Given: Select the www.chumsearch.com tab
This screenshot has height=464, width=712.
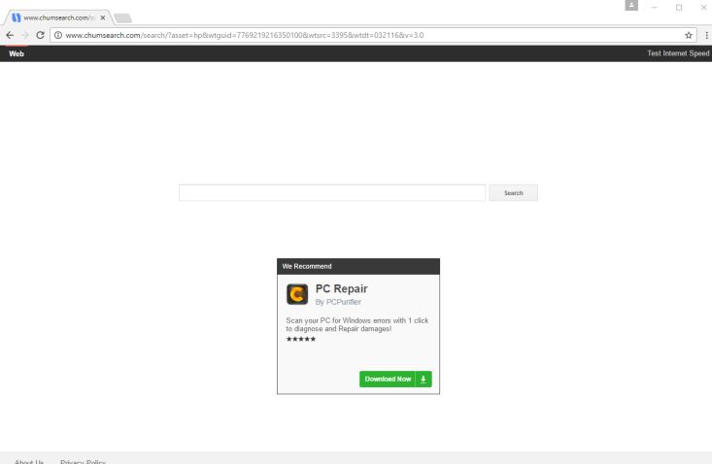Looking at the screenshot, I should pos(57,17).
